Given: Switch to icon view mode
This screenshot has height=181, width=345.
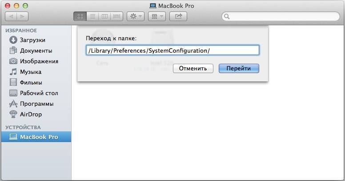Looking at the screenshot, I should point(80,16).
